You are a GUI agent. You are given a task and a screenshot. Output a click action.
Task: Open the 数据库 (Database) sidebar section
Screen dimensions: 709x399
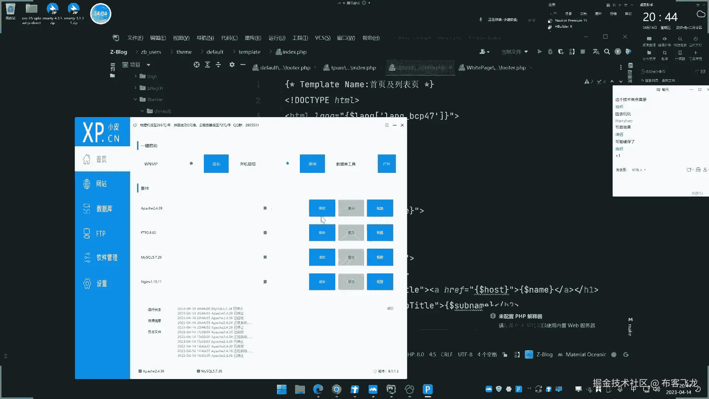coord(104,209)
